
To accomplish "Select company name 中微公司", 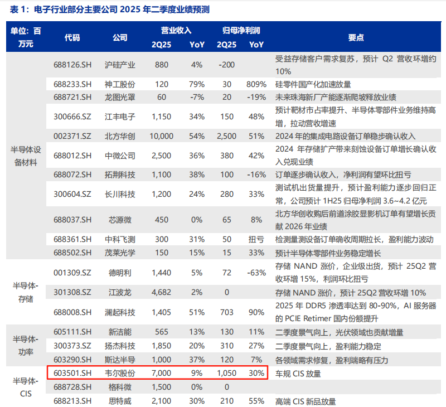I will 120,156.
